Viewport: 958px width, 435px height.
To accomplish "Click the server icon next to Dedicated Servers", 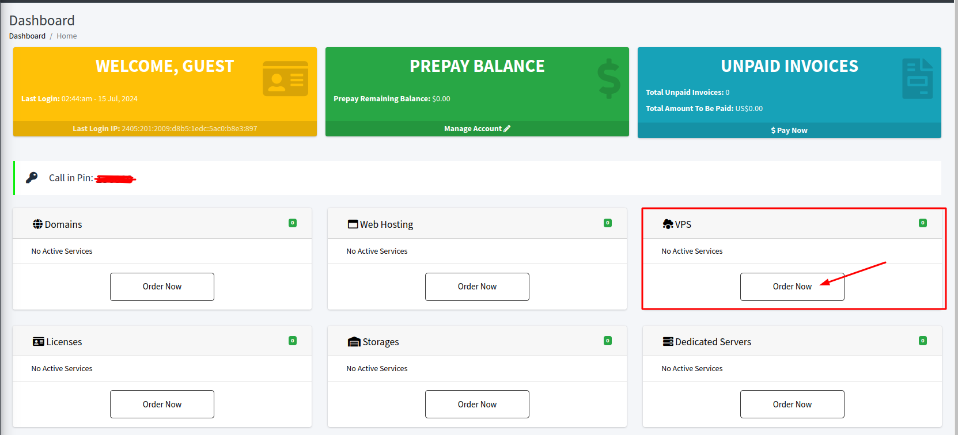I will 668,342.
